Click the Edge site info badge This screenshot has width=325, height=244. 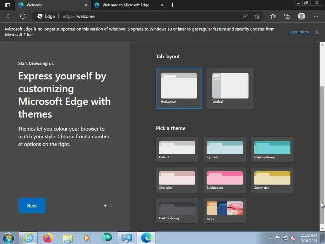pyautogui.click(x=46, y=16)
